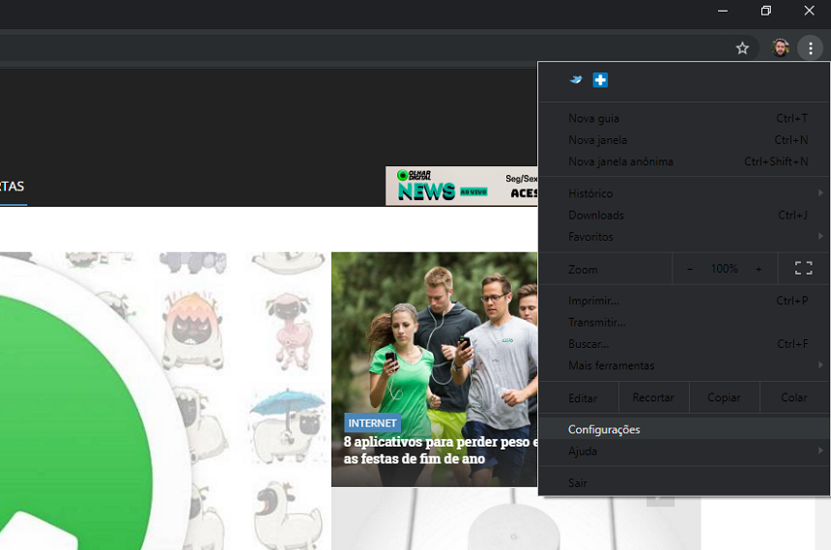Click the Copiar button

coord(724,397)
